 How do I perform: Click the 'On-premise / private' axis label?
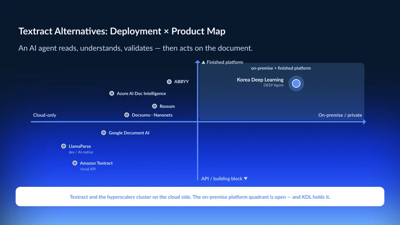tap(340, 115)
